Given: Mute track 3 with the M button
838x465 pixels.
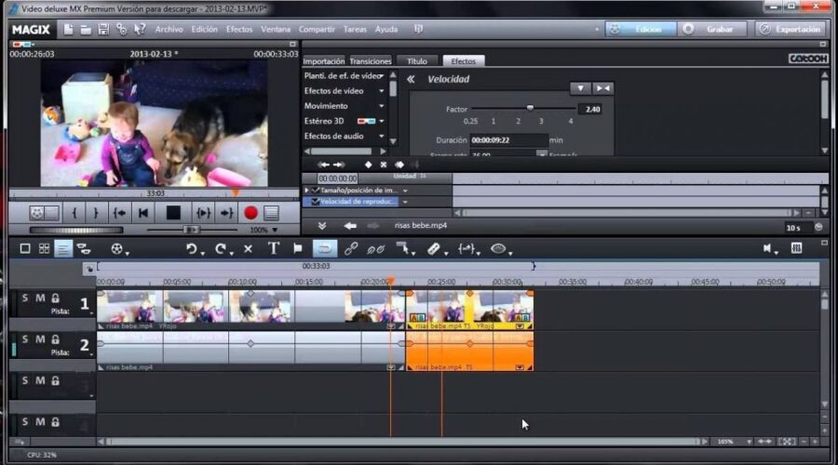Looking at the screenshot, I should 40,380.
